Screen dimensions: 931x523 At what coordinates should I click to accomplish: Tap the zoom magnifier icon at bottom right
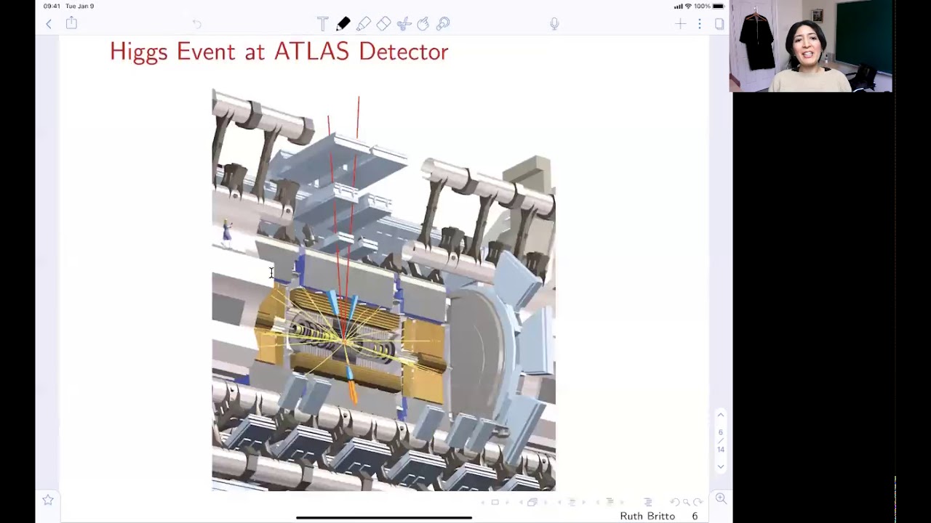coord(721,498)
